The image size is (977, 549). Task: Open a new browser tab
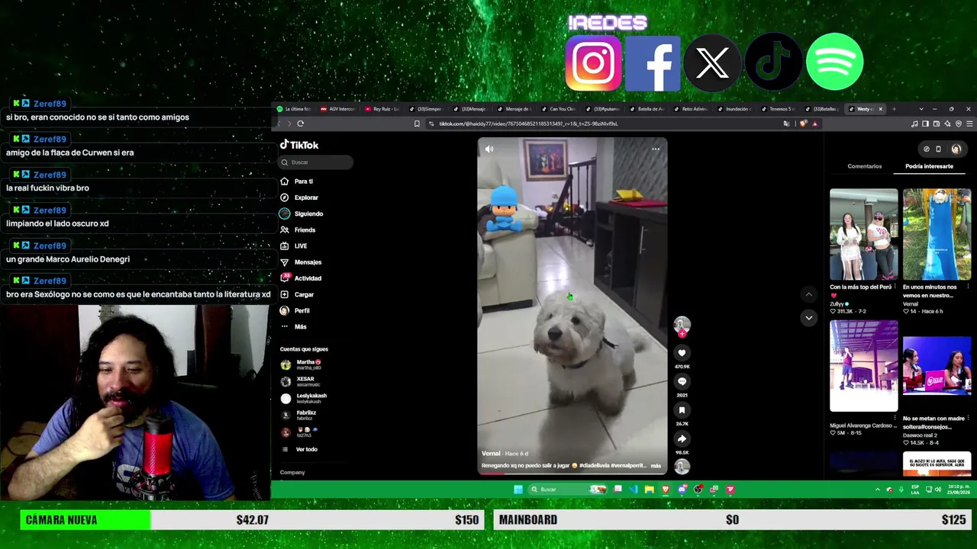tap(894, 109)
